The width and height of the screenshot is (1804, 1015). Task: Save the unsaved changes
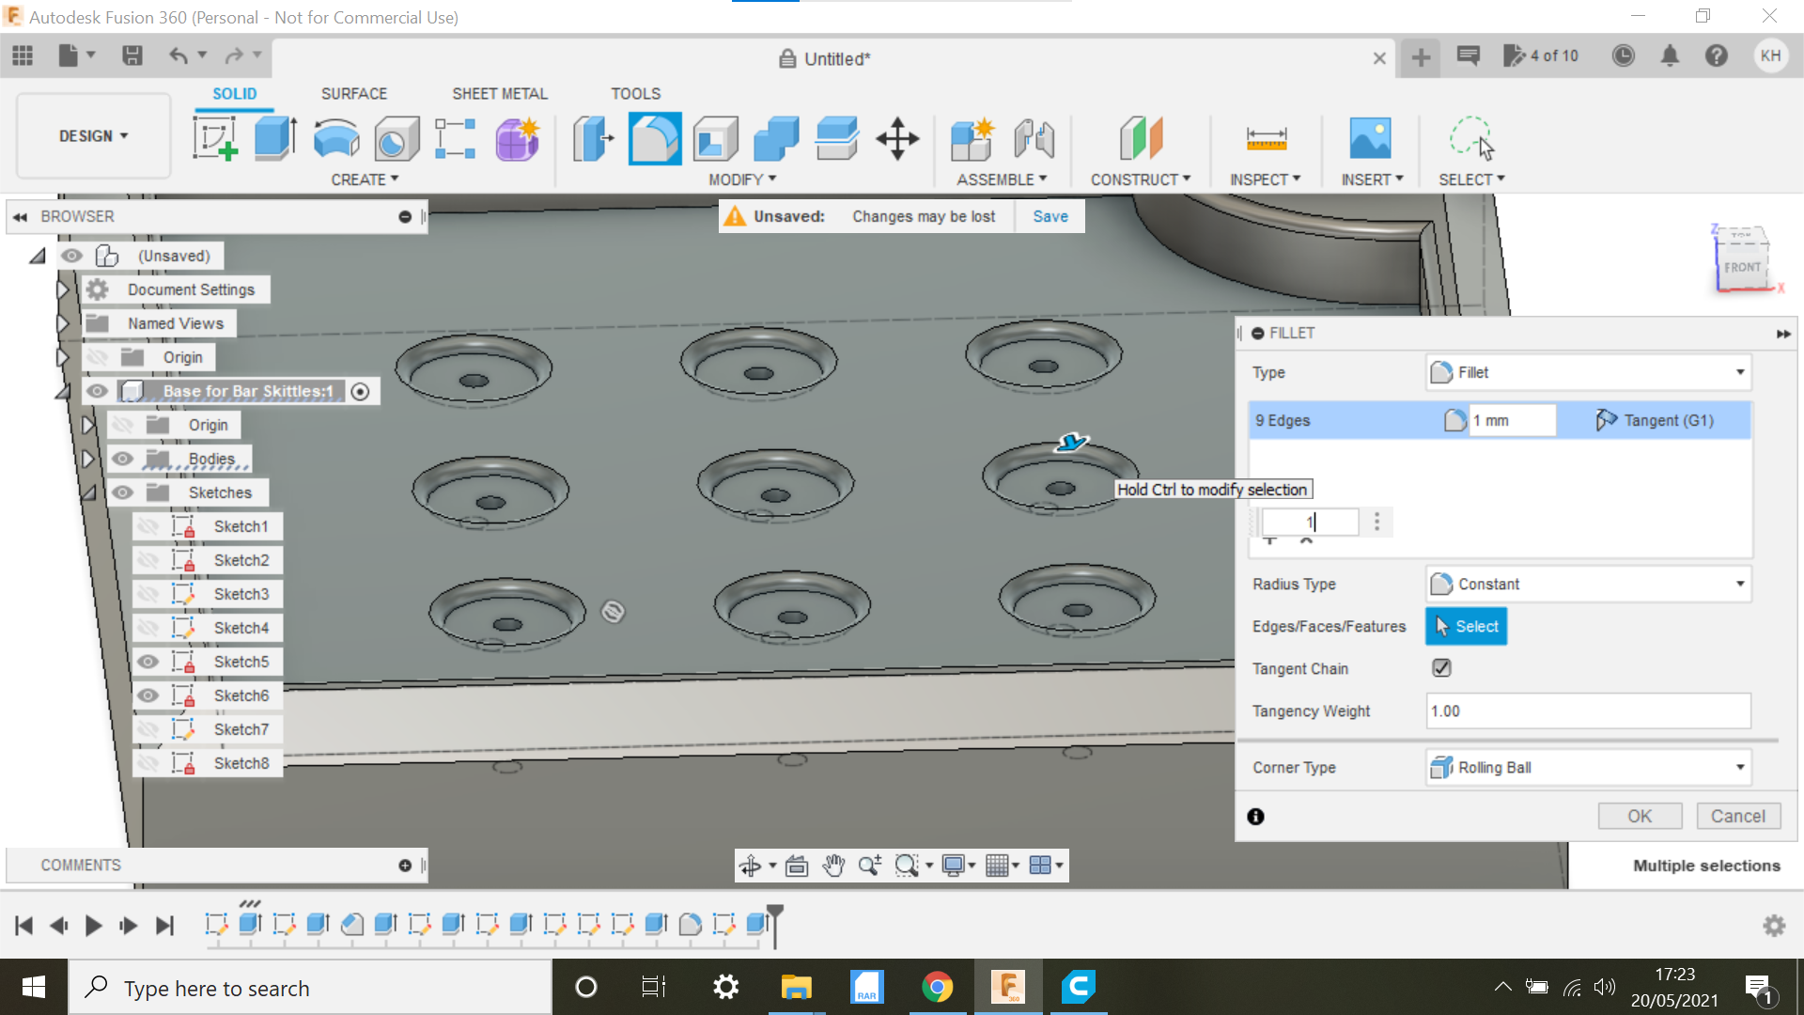[1050, 216]
